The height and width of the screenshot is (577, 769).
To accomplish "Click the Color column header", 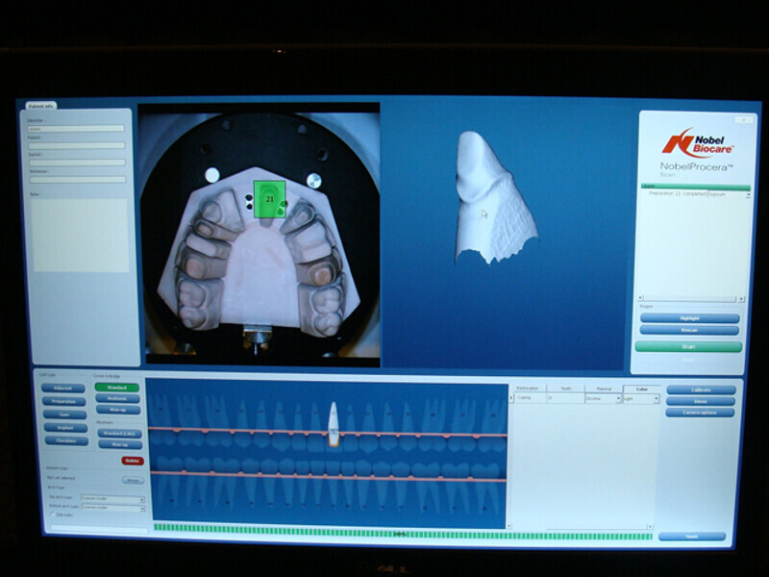I will 641,389.
